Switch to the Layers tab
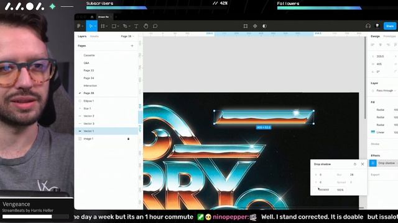 click(82, 37)
